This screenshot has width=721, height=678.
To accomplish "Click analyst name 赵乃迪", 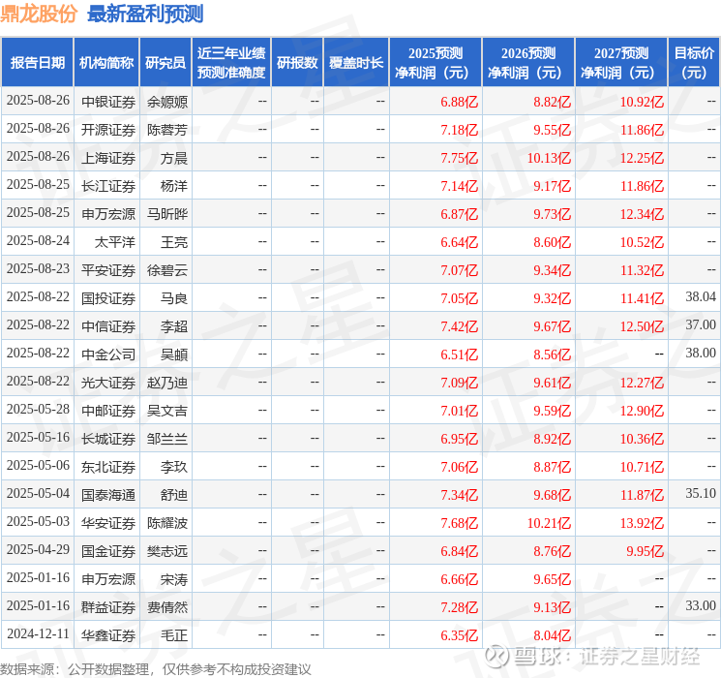I will 167,383.
